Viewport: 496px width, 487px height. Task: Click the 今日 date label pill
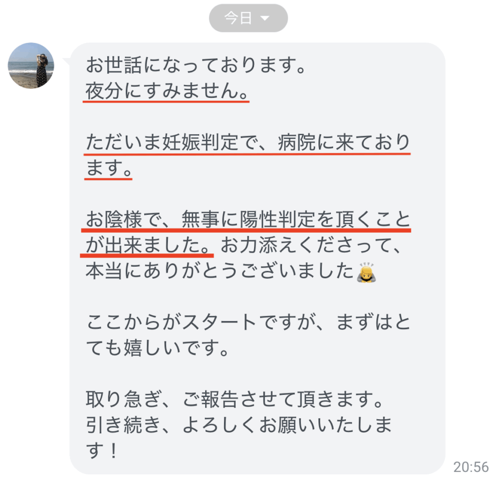[x=248, y=18]
